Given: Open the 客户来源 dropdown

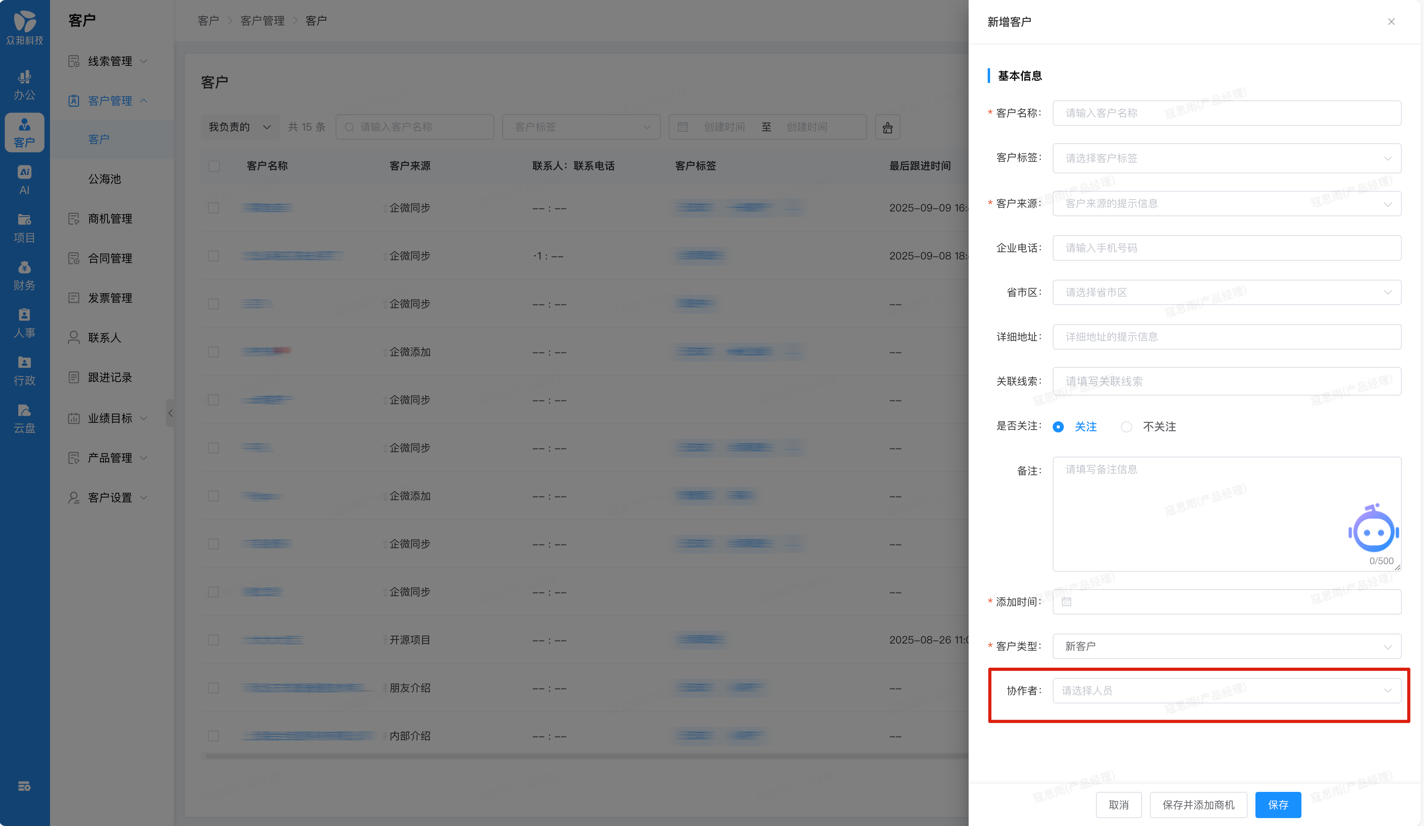Looking at the screenshot, I should 1226,204.
